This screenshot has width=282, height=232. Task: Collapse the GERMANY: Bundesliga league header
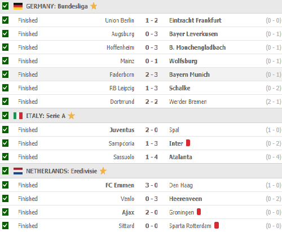click(141, 6)
